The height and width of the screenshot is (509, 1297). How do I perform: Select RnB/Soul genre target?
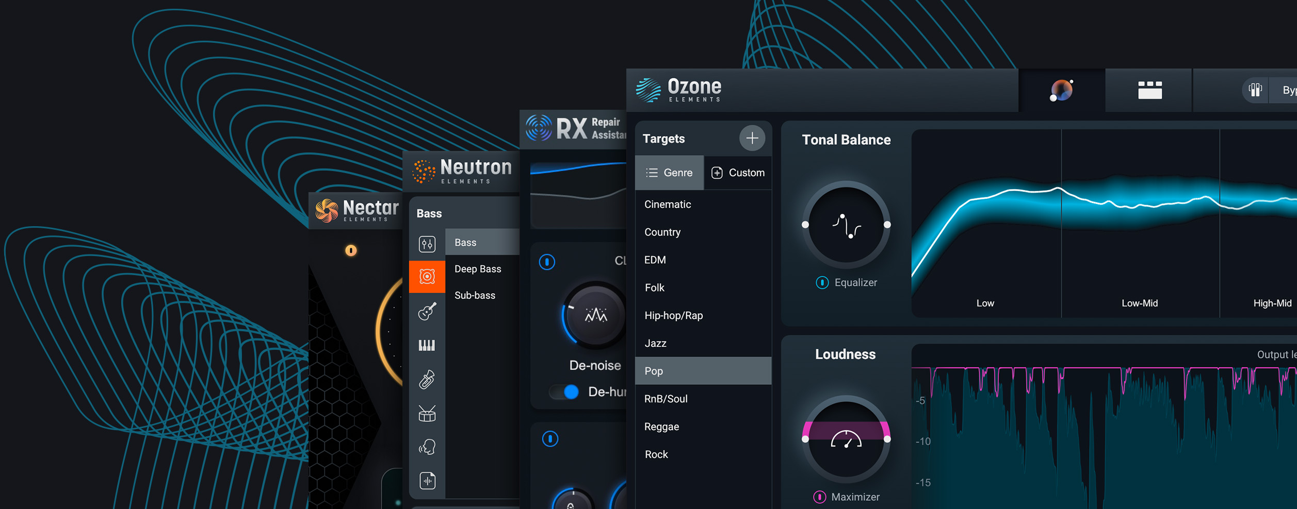(x=703, y=399)
